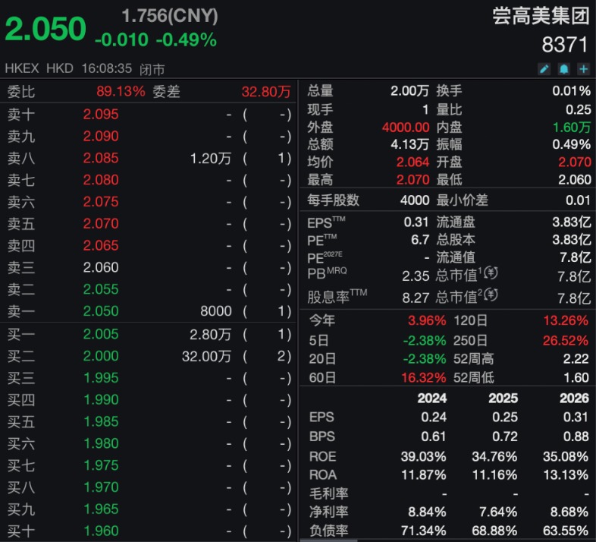596x542 pixels.
Task: Click the 2026 column header
Action: pos(574,398)
